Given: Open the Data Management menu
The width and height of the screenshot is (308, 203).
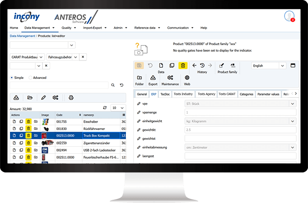Looking at the screenshot, I should click(39, 28).
